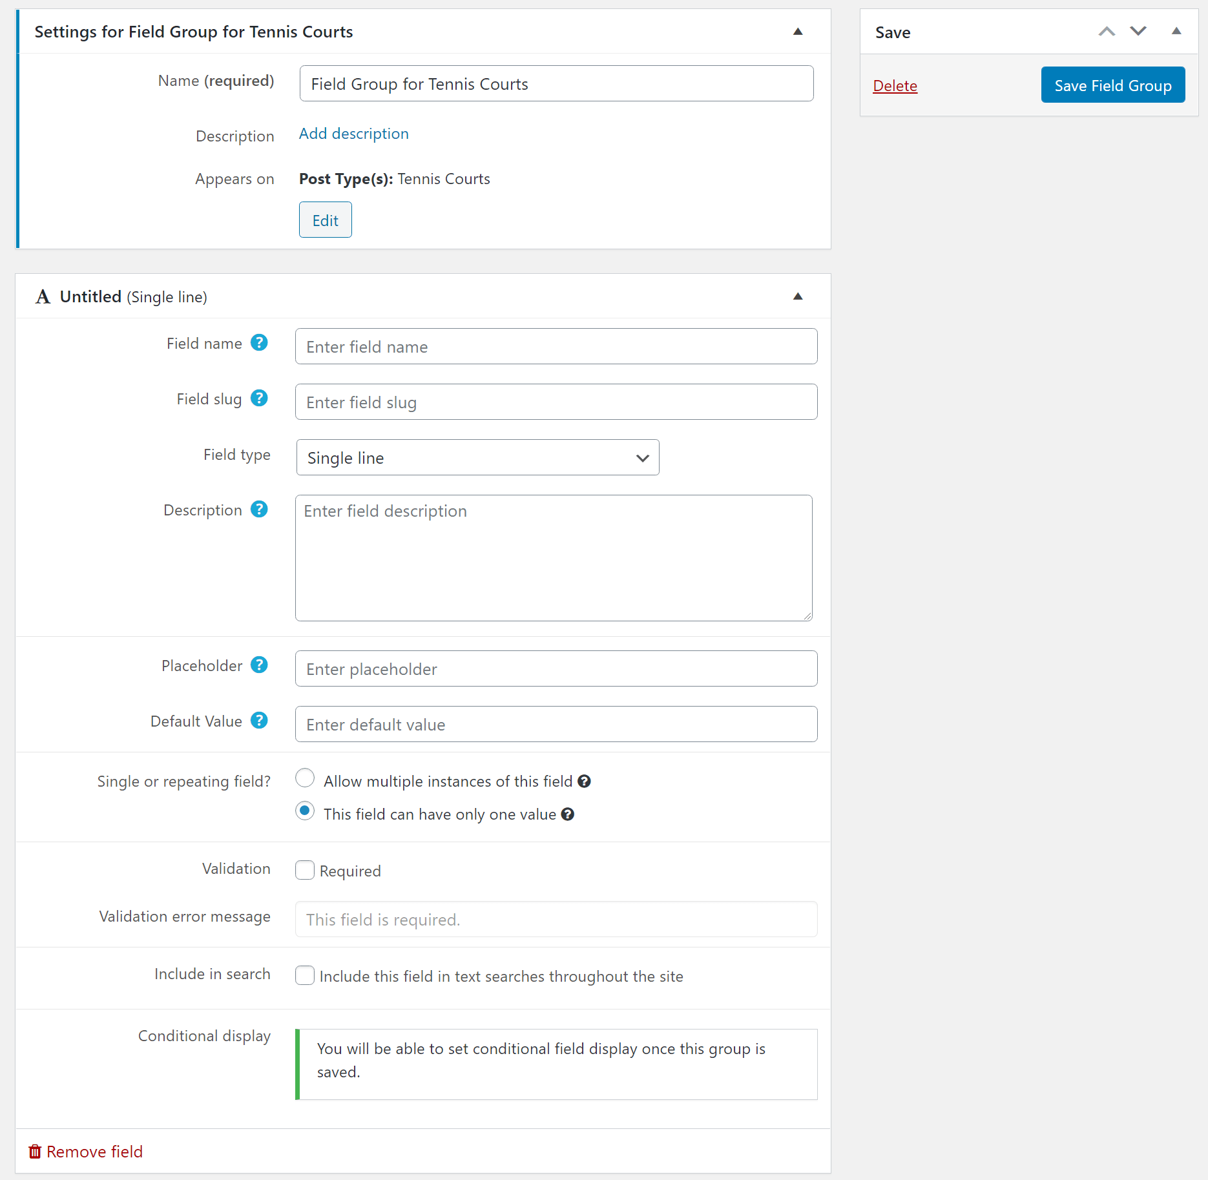Click Settings for Field Group heading text
Screen dimensions: 1208x1180
tap(194, 32)
